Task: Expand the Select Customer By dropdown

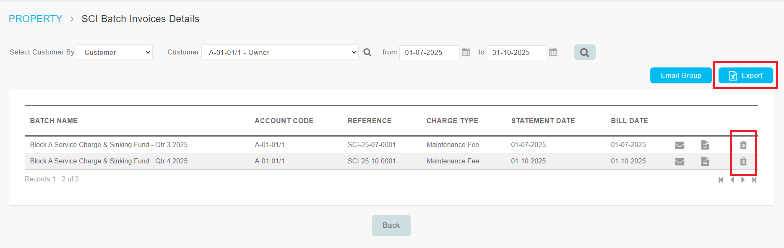Action: coord(115,52)
